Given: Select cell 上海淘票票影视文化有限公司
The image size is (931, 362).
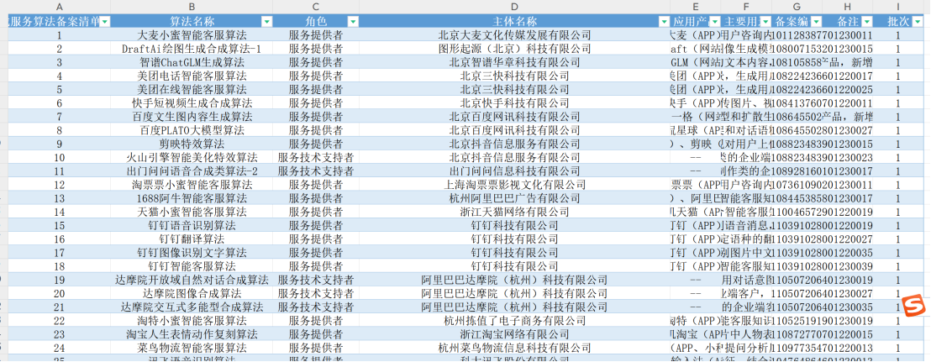Looking at the screenshot, I should [514, 185].
